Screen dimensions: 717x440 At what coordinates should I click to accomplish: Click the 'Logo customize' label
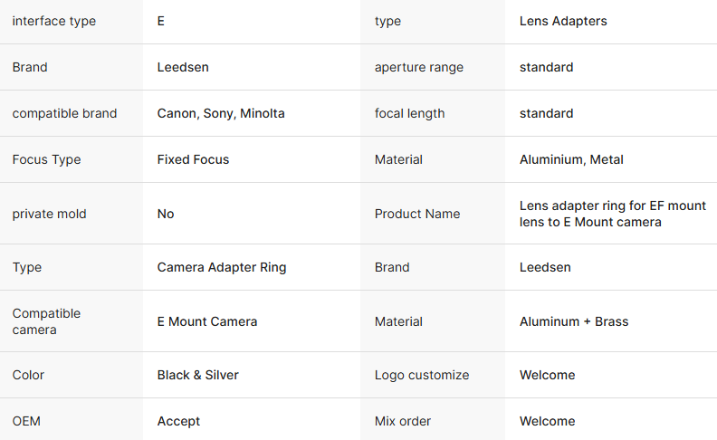422,375
